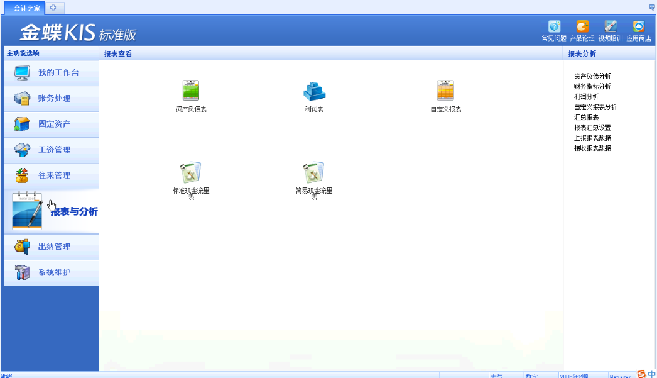Click the 报表与分析 notebook icon
Image resolution: width=657 pixels, height=378 pixels.
pyautogui.click(x=27, y=211)
